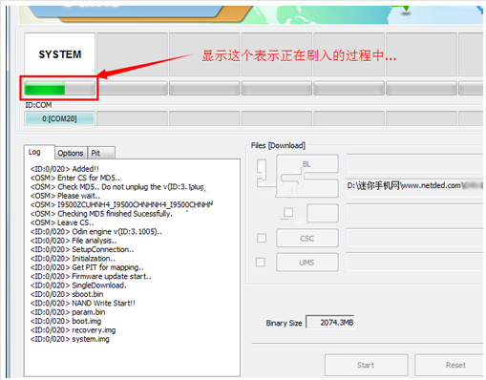The image size is (486, 380).
Task: Click the BL file button
Action: click(x=306, y=164)
